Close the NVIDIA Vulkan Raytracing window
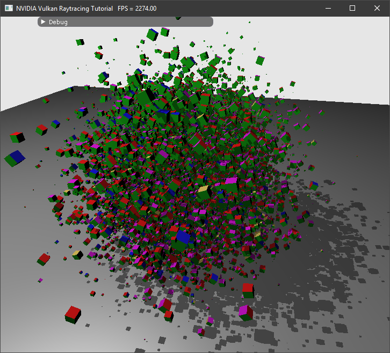The height and width of the screenshot is (353, 390). (377, 9)
